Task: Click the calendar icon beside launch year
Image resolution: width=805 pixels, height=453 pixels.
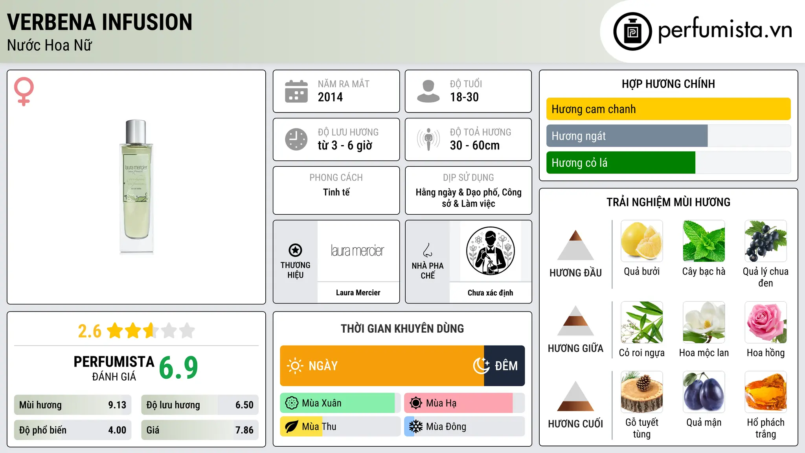Action: point(296,91)
